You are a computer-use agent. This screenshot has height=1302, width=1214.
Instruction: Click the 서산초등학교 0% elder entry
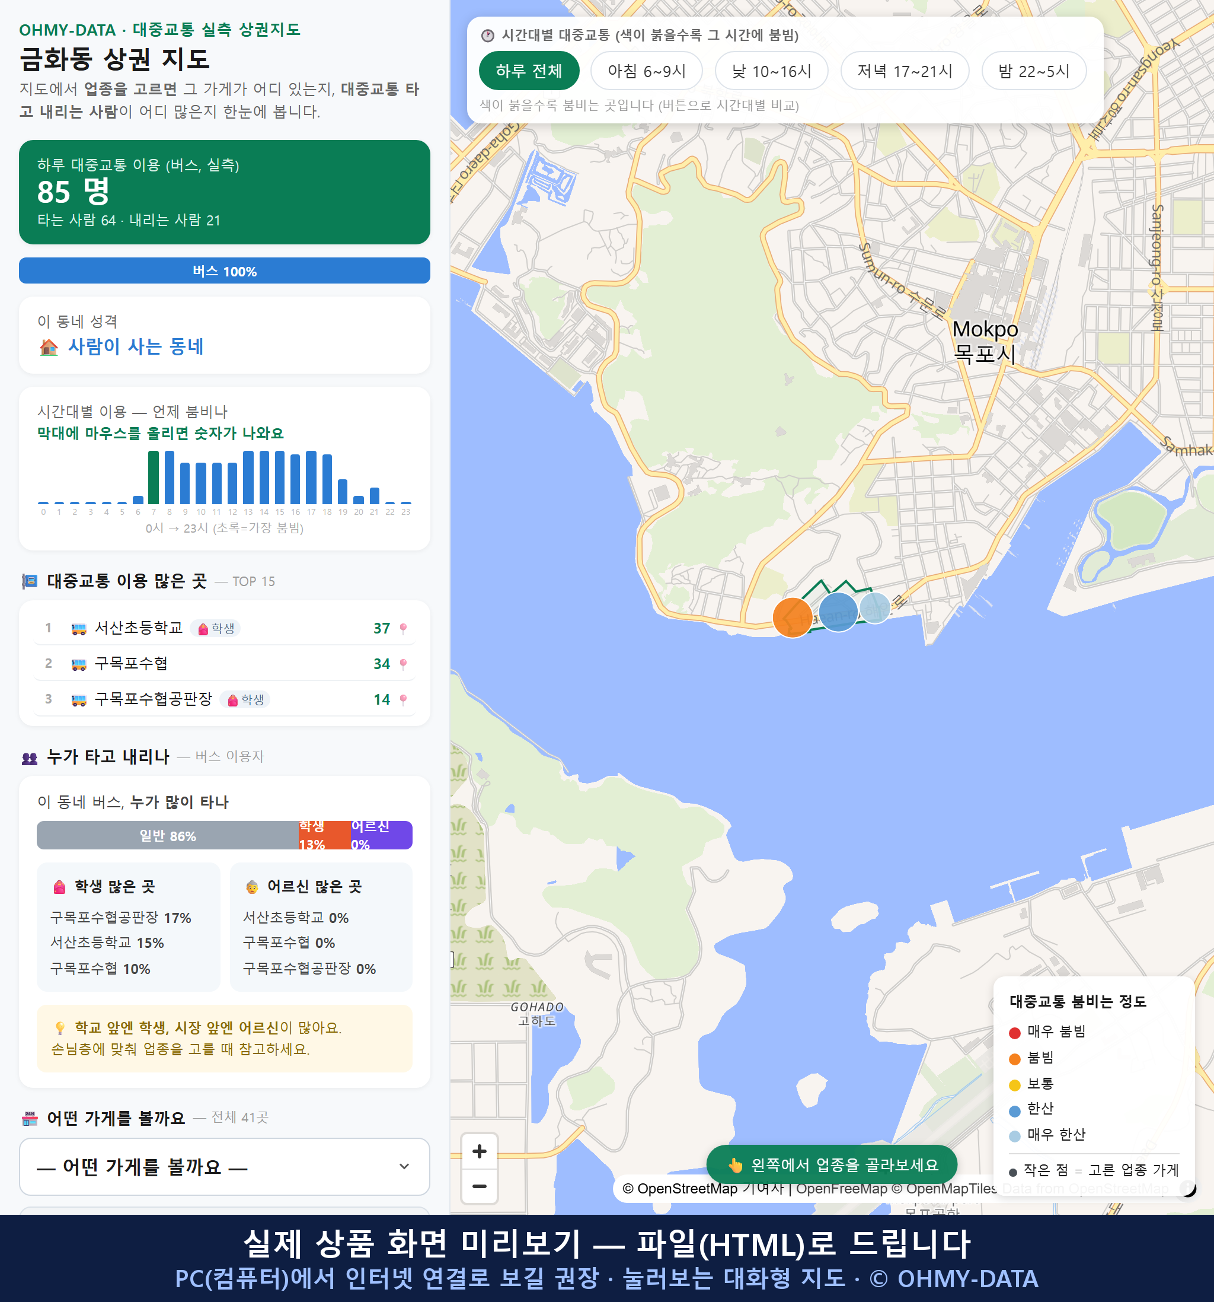296,918
